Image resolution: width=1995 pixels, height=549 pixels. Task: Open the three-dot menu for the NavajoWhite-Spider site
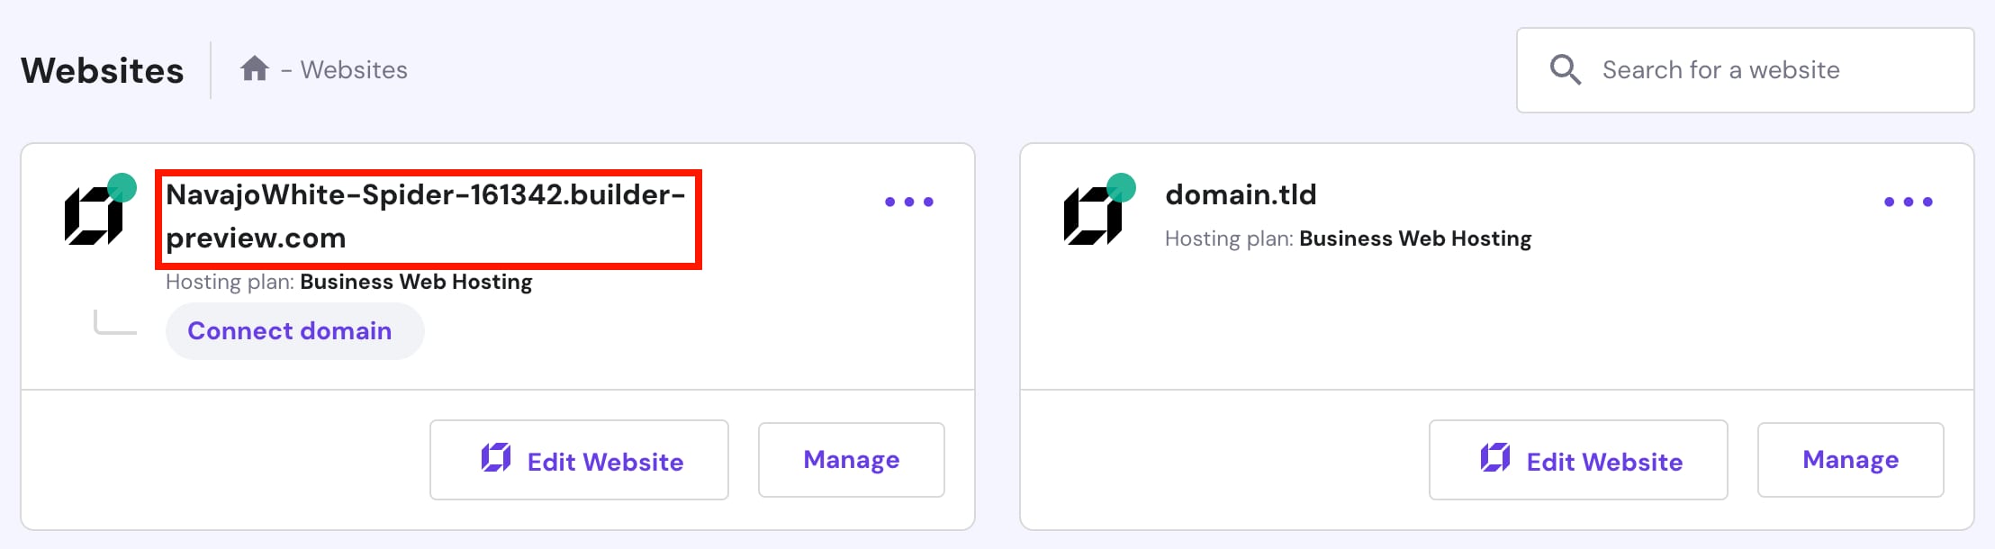908,202
